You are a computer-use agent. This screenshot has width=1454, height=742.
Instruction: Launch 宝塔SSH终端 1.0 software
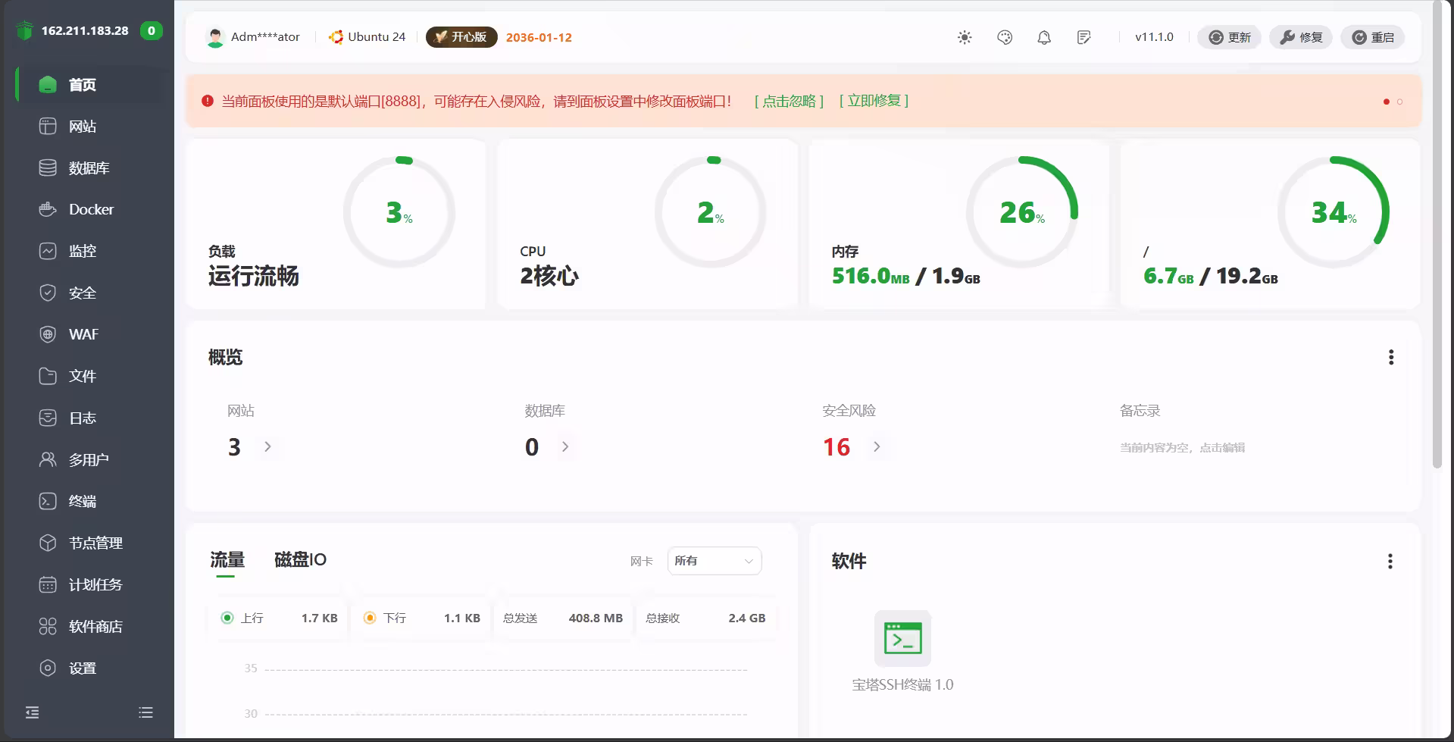click(x=902, y=639)
